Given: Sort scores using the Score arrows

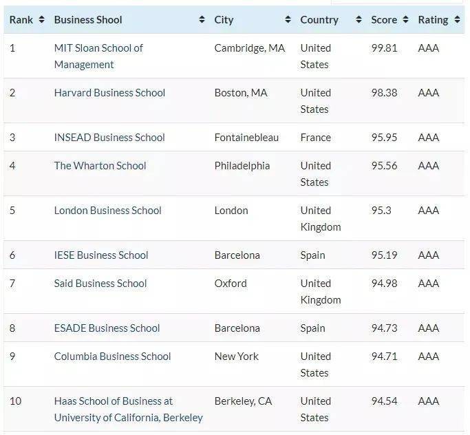Looking at the screenshot, I should [x=405, y=20].
